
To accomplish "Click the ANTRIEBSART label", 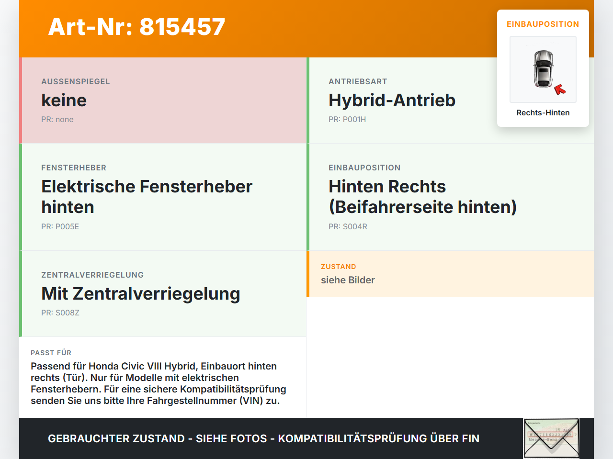I will [x=358, y=81].
